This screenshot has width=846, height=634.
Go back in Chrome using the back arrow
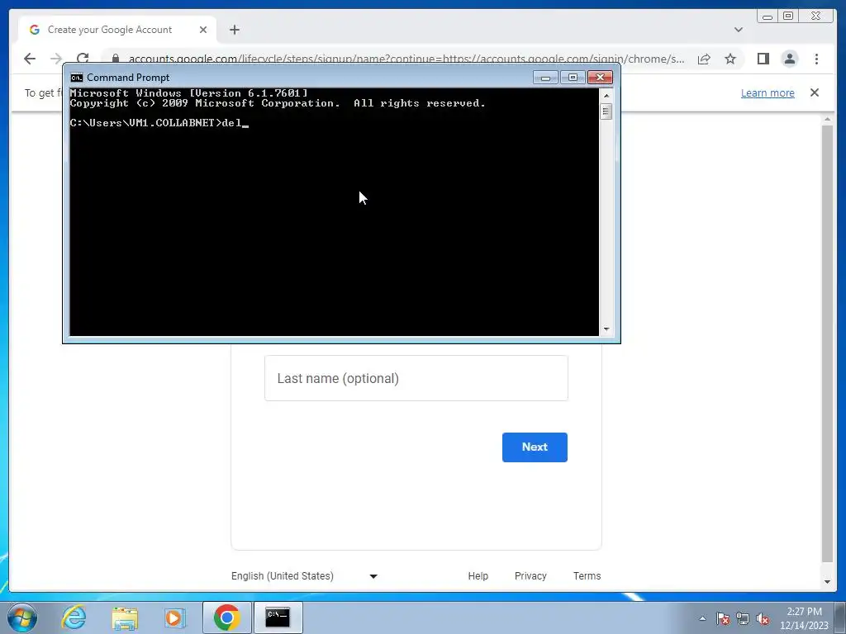[30, 59]
